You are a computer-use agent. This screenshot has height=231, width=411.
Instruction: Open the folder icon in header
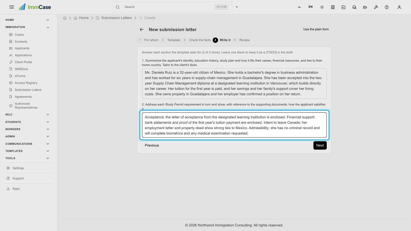tap(365, 7)
